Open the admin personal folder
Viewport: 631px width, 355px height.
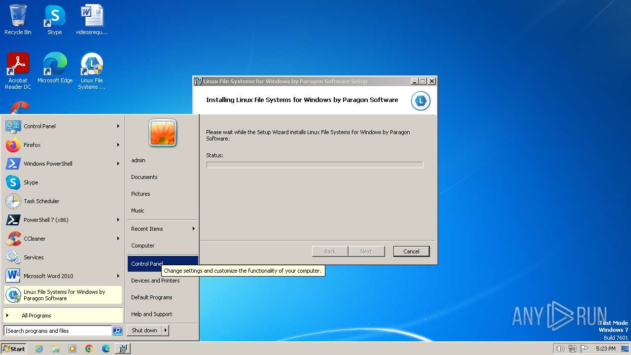138,160
